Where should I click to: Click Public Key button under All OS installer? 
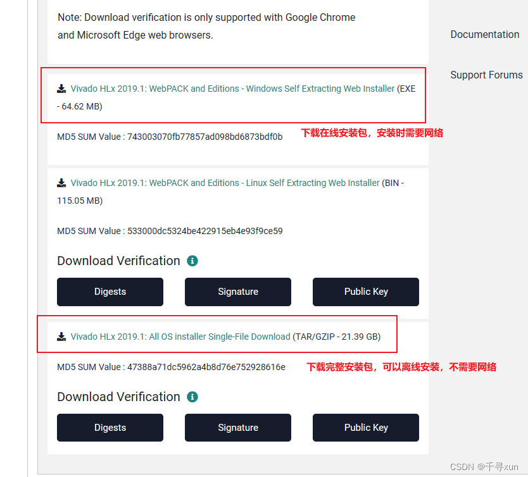tap(366, 428)
